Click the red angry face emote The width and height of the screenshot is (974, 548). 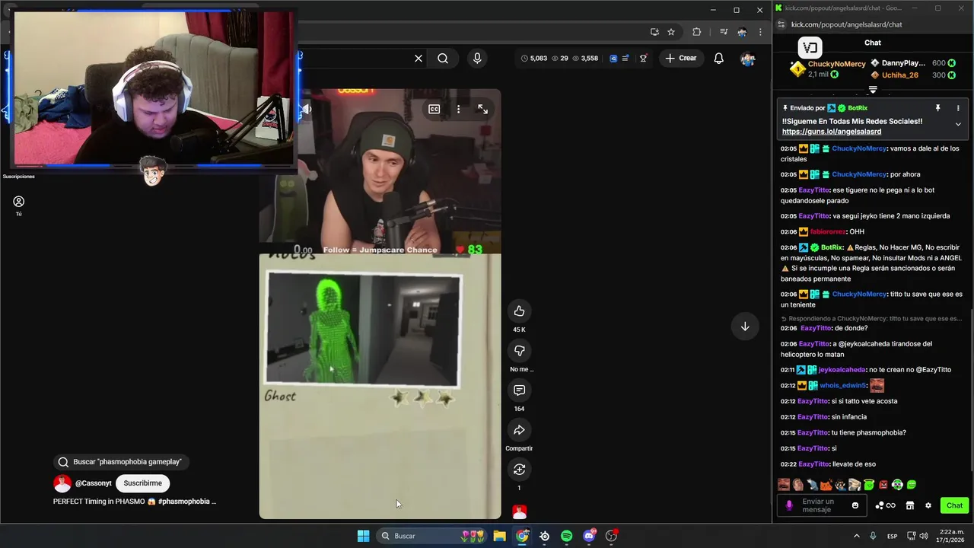coord(883,485)
